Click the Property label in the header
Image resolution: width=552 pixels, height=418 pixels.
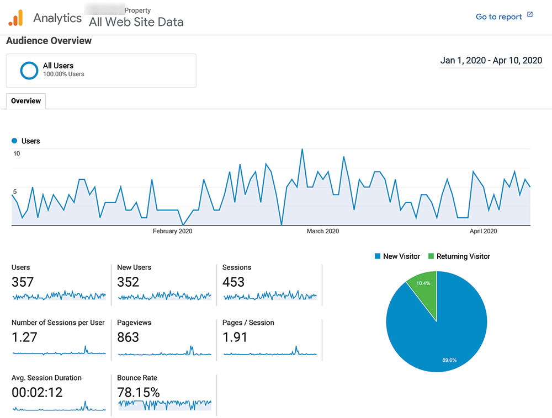point(137,10)
